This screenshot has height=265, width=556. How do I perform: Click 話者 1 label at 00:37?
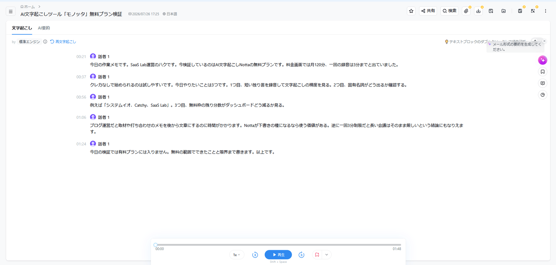[104, 77]
